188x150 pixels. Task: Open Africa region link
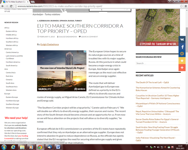click(x=7, y=27)
